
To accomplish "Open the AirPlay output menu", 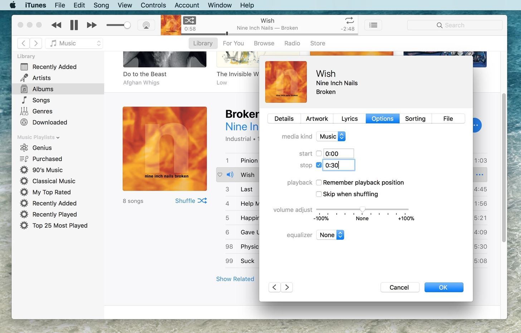I will pos(146,25).
